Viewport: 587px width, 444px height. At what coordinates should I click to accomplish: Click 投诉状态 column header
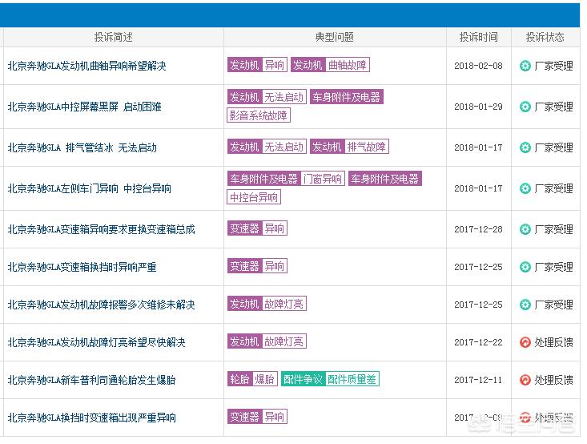[x=545, y=37]
